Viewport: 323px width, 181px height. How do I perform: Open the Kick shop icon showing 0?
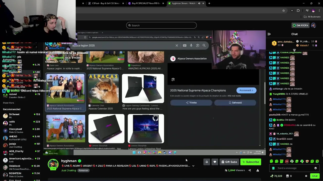click(289, 176)
